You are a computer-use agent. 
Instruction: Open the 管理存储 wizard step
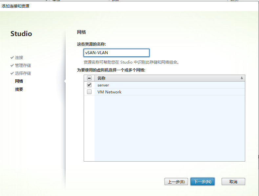click(23, 66)
